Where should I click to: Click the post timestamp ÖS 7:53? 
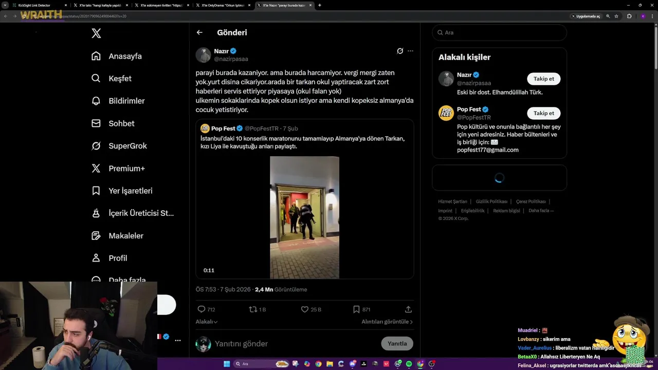tap(224, 289)
